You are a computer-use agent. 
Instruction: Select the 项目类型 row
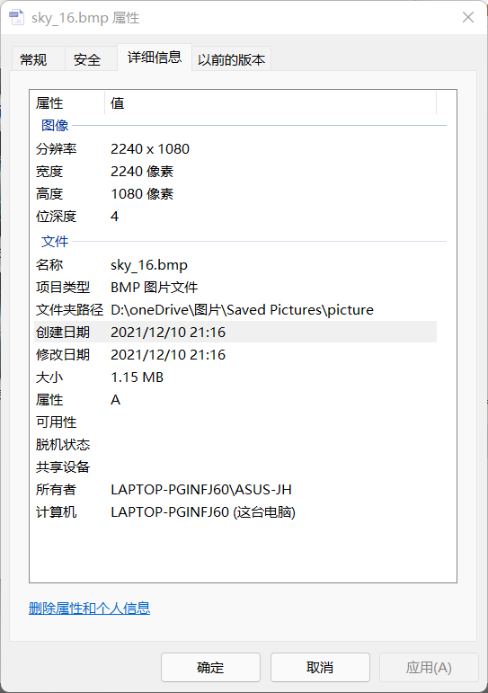tap(235, 288)
